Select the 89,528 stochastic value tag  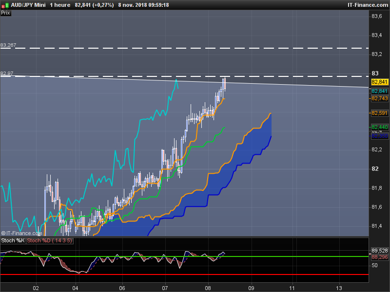380,251
